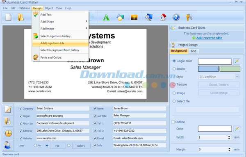
Task: Click the Logo File button
Action: [57, 146]
